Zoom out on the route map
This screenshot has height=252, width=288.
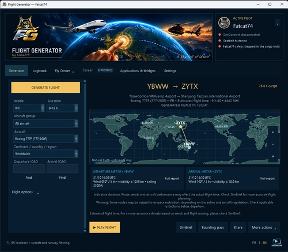(x=273, y=144)
